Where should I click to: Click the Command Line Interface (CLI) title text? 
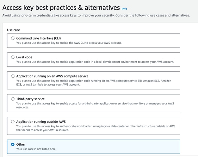(39, 38)
